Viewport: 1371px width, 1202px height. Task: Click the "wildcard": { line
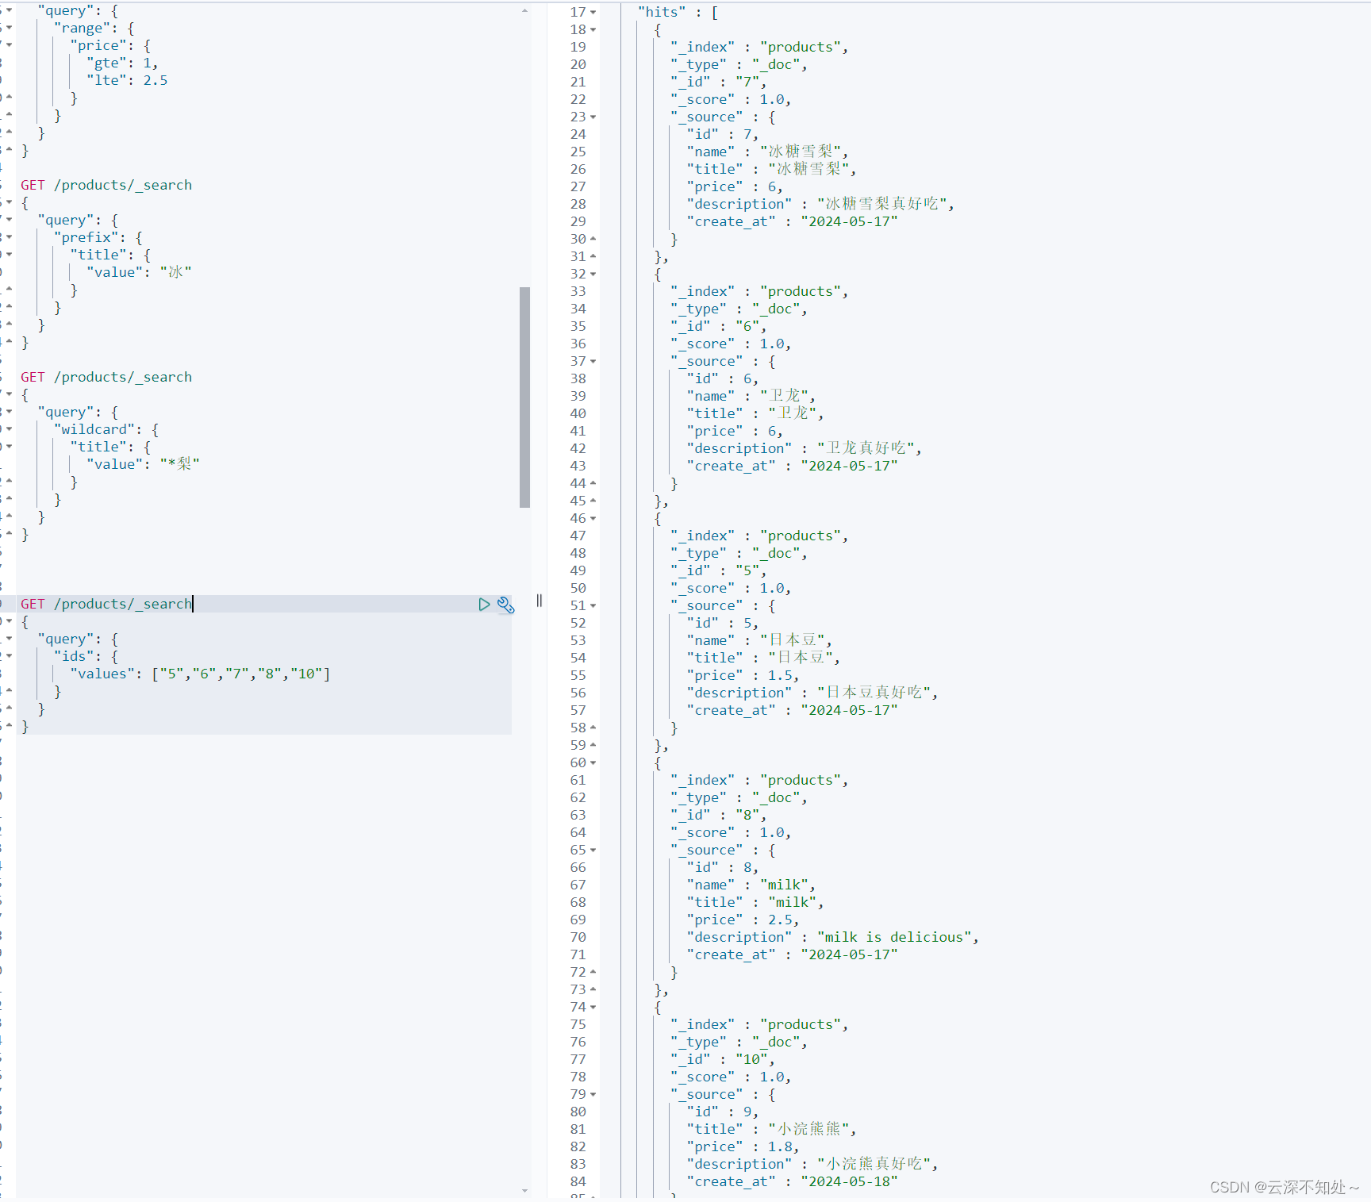coord(106,430)
